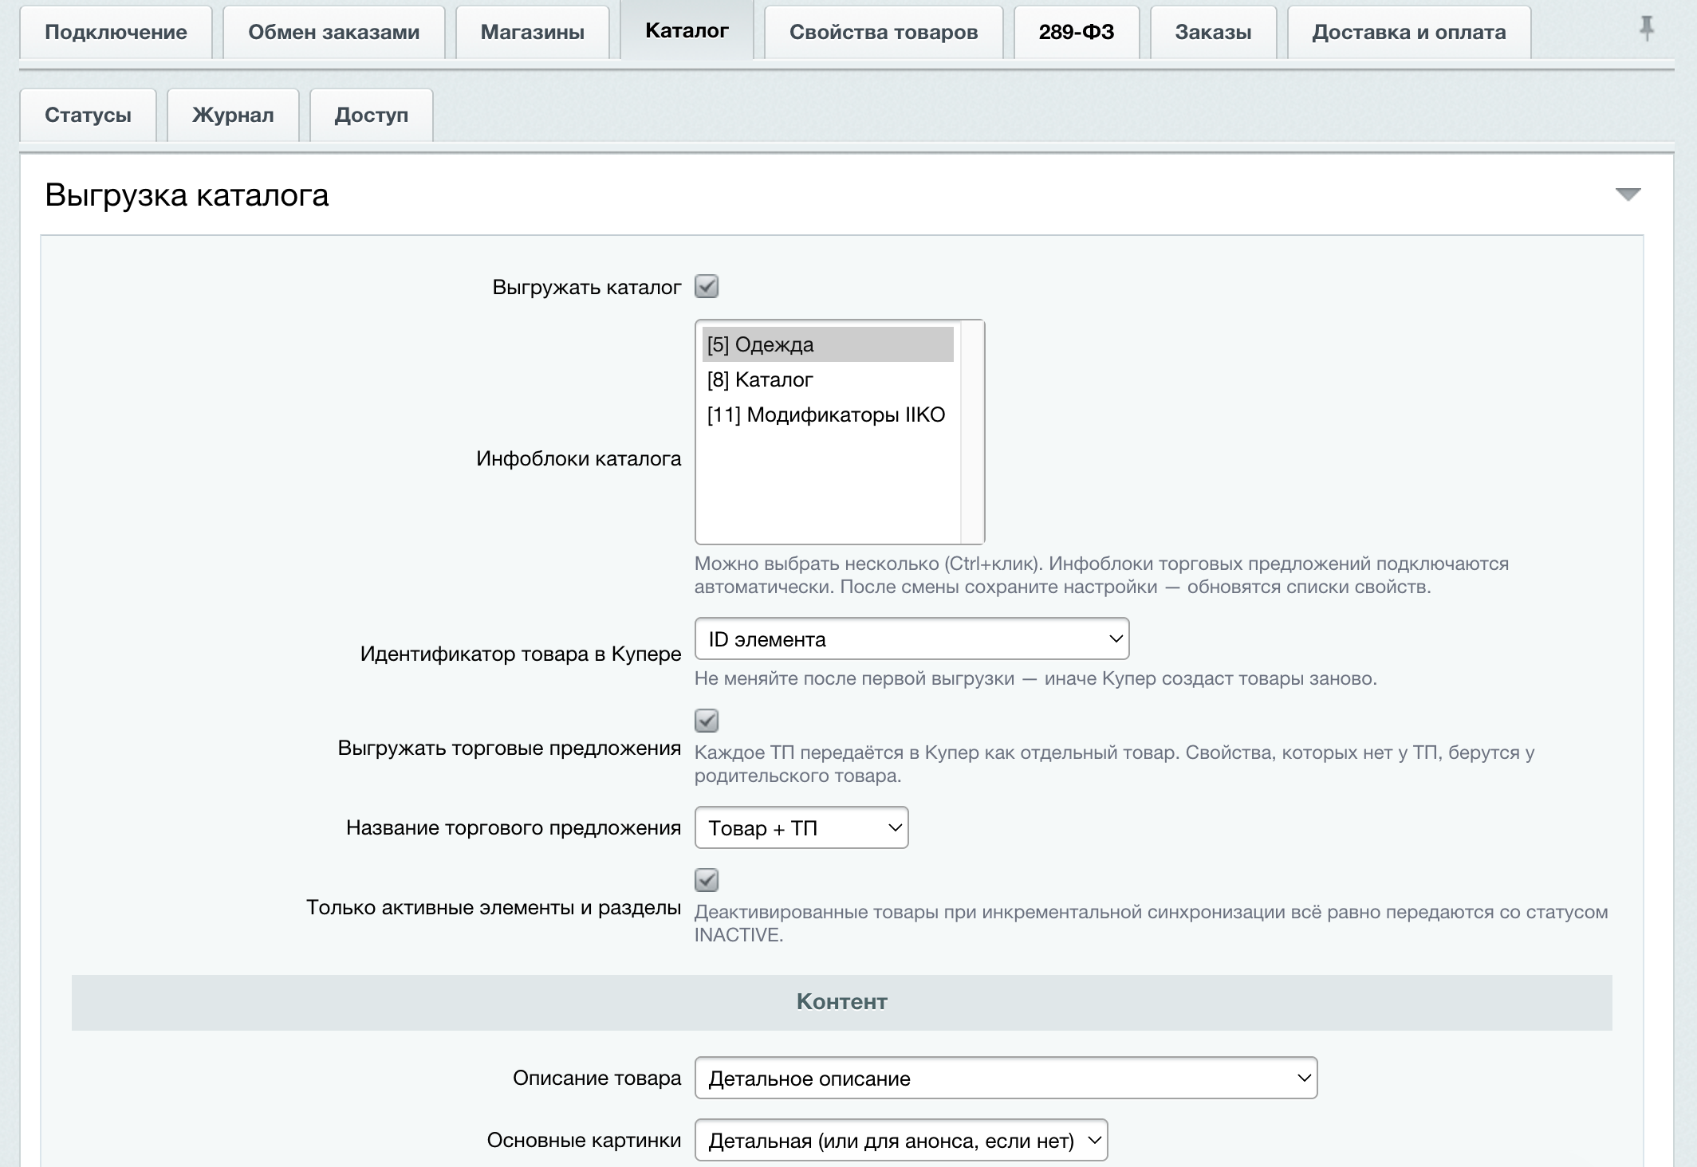
Task: Toggle Только активные элементы и разделы checkbox
Action: [707, 880]
